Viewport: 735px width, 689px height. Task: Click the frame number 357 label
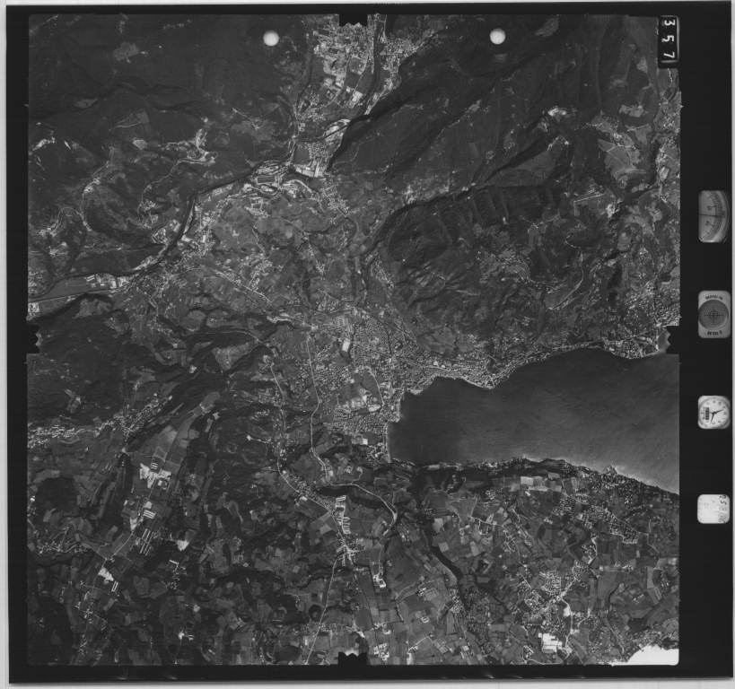coord(668,41)
